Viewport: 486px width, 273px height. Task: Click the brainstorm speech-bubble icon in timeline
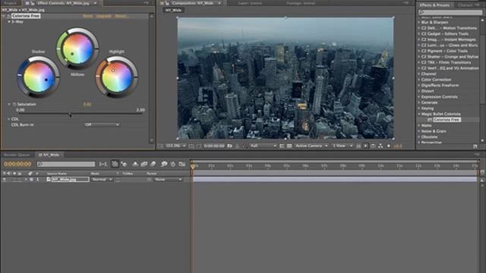tap(164, 164)
